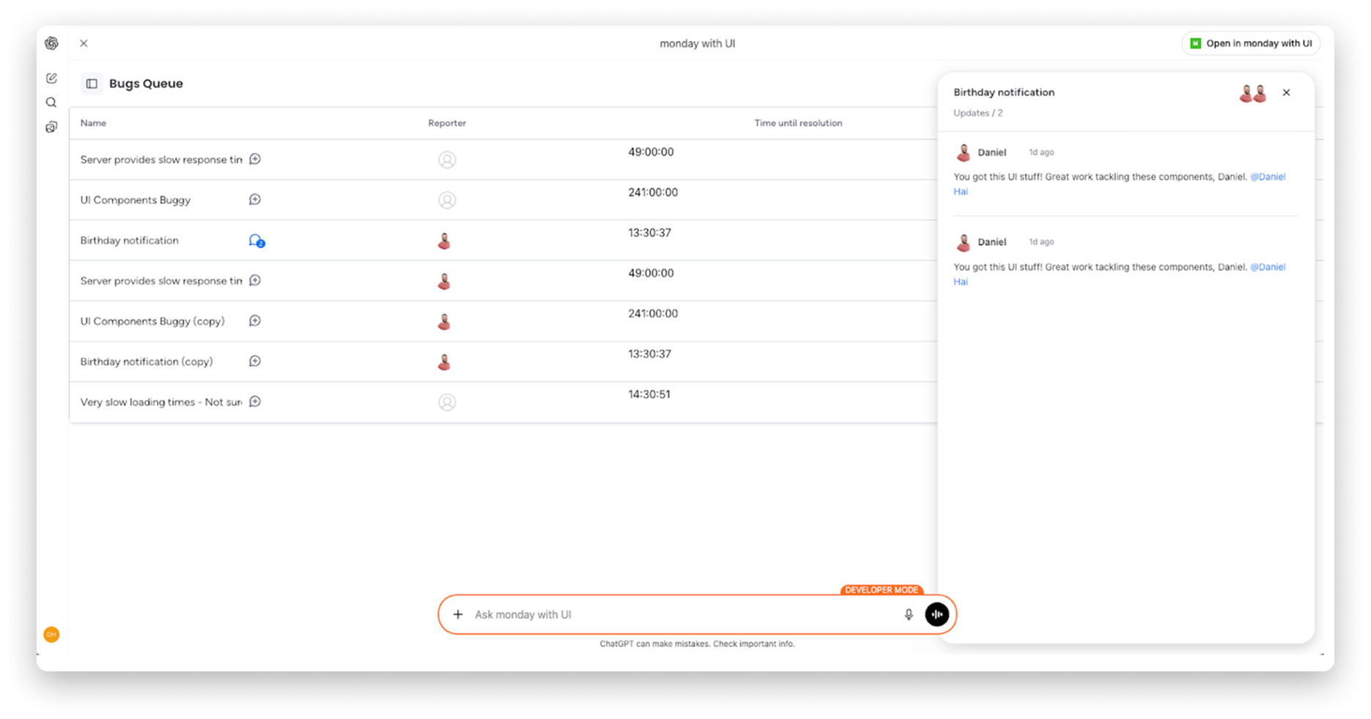Add update on Server row with no reporter assigned
The width and height of the screenshot is (1371, 719).
pyautogui.click(x=255, y=159)
